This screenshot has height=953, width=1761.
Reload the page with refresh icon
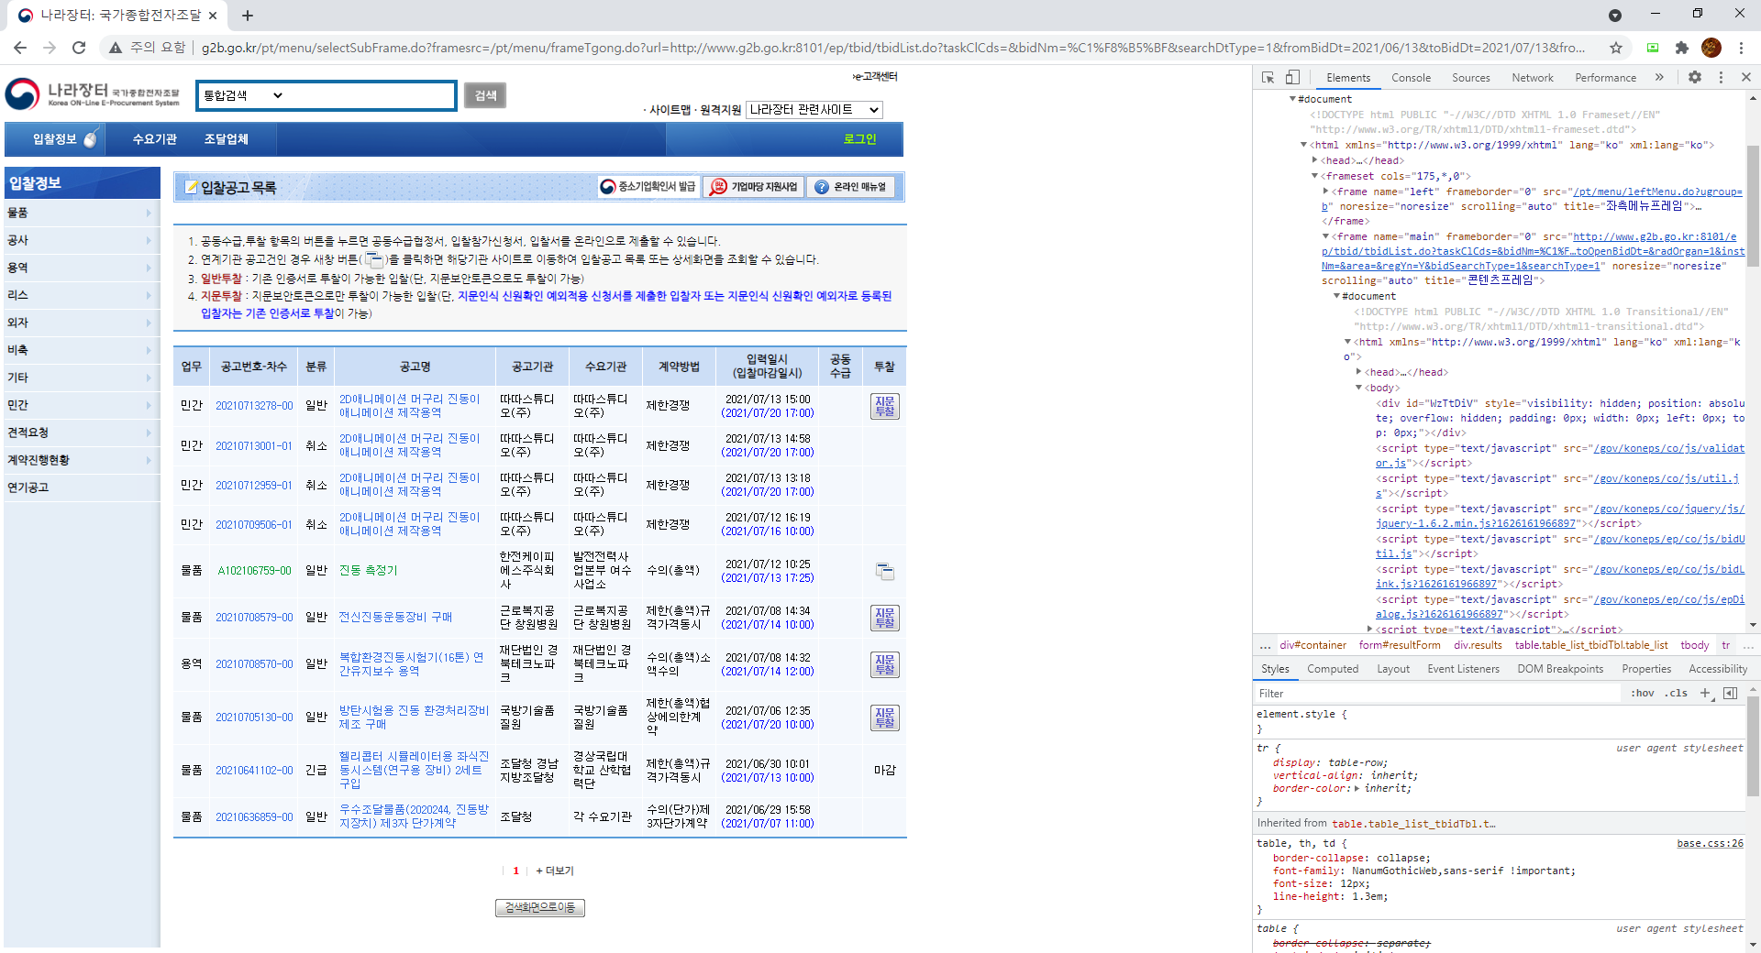click(x=79, y=48)
